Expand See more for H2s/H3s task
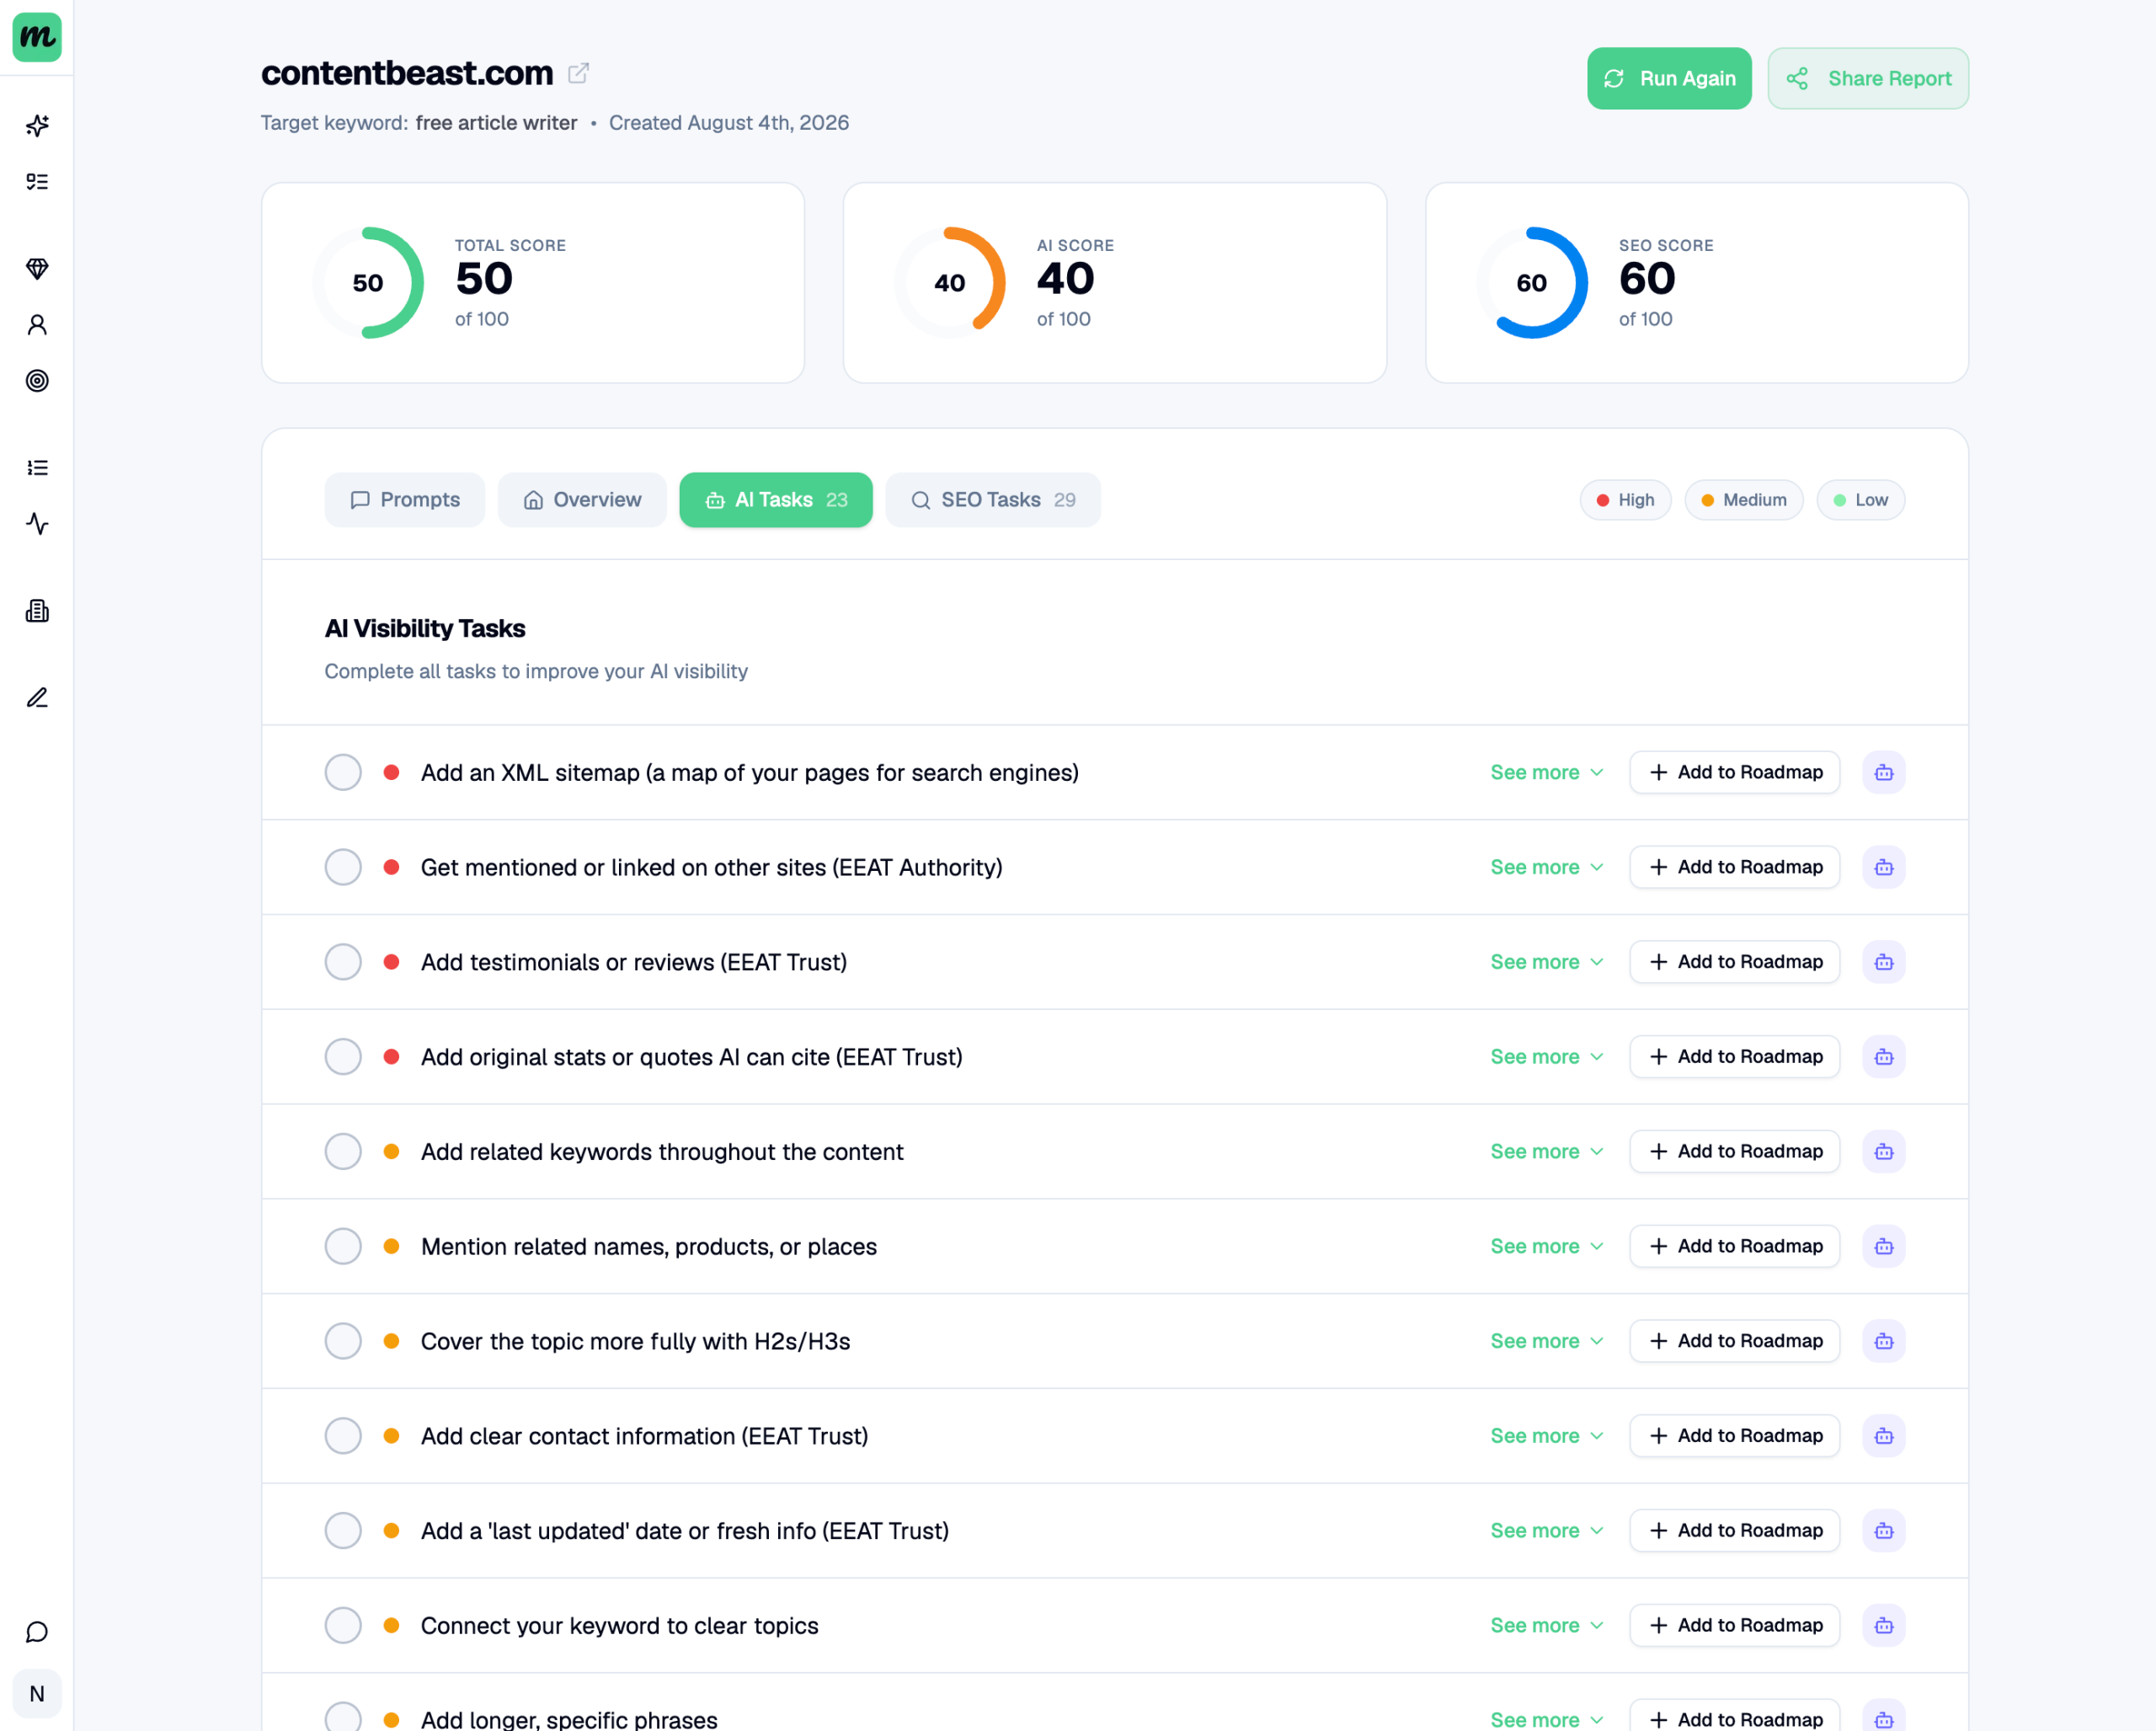 click(x=1547, y=1341)
